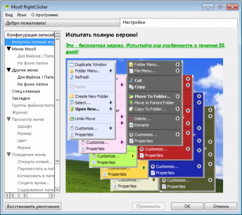The image size is (242, 215).
Task: Open the О программе menu
Action: [45, 15]
